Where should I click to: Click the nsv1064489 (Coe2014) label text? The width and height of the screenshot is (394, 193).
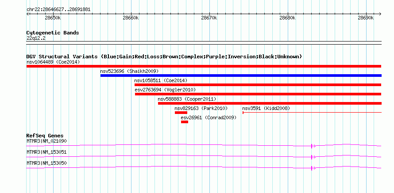pos(53,62)
